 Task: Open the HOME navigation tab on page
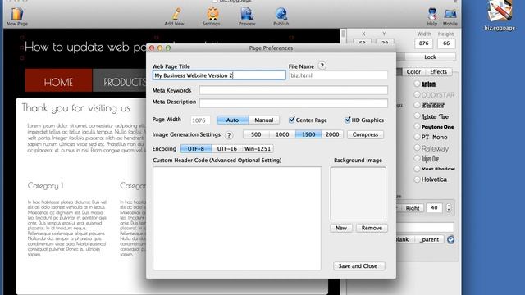[58, 80]
